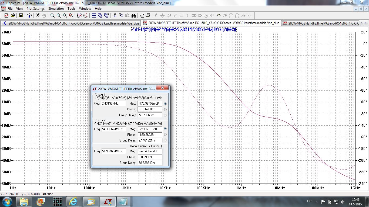Open the Simulation menu
Screen dimensions: 369x207
(56, 9)
